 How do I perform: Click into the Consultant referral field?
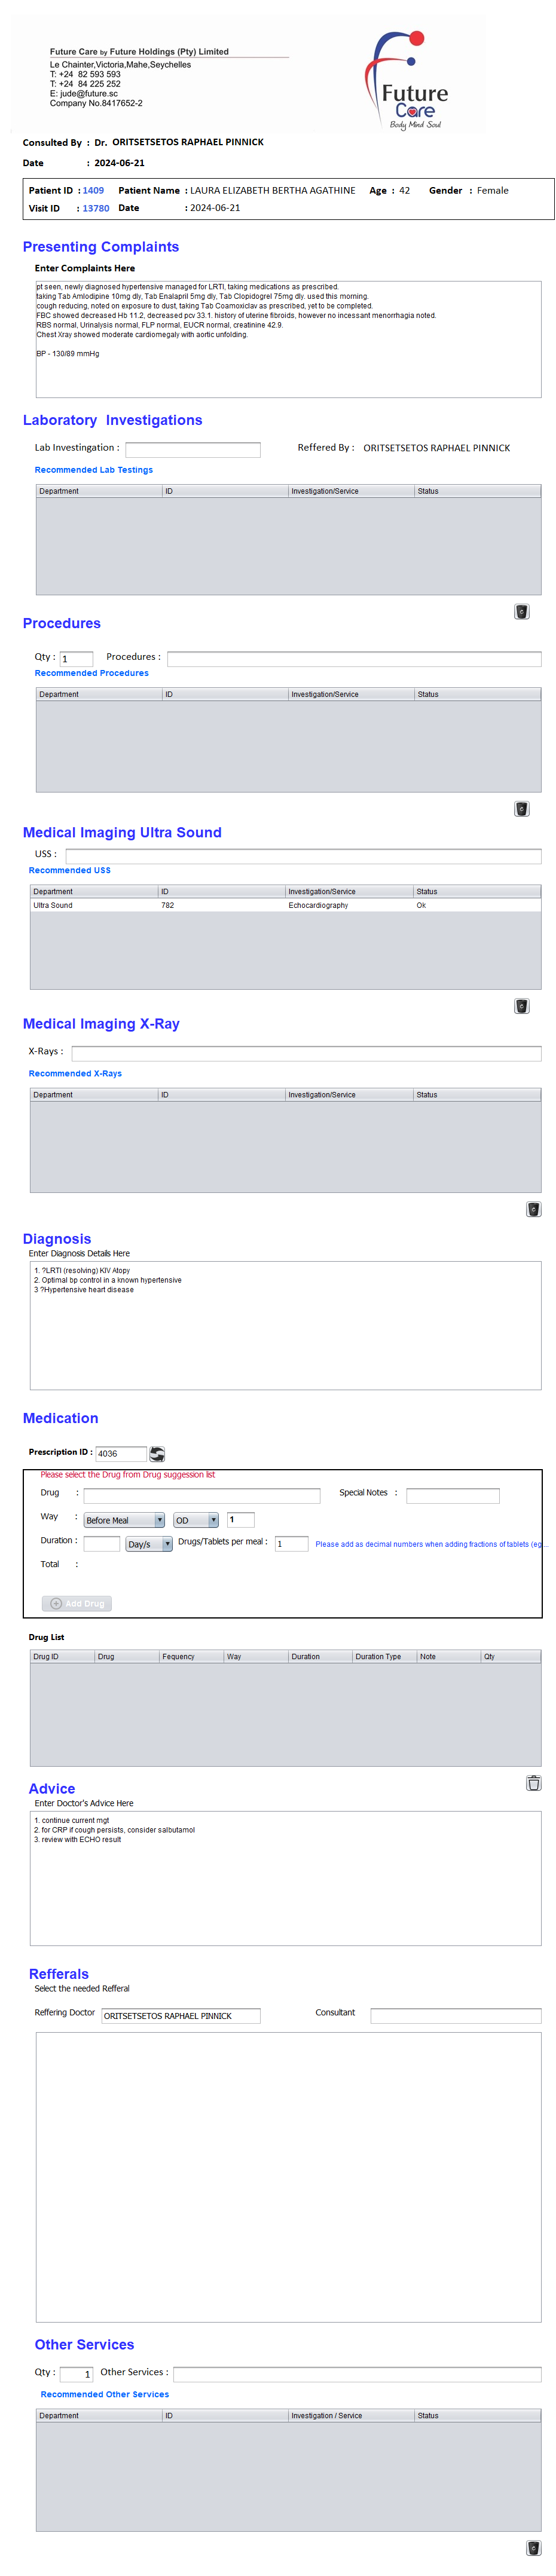[455, 2016]
